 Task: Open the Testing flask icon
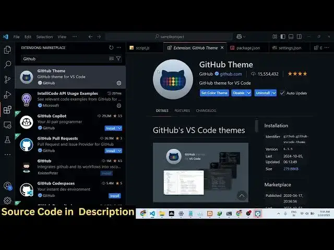(x=7, y=140)
